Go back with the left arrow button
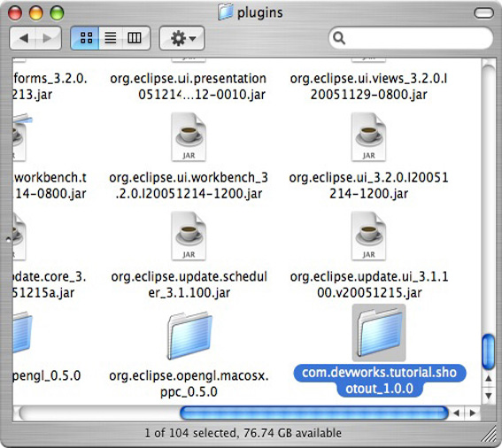Image resolution: width=502 pixels, height=448 pixels. [x=23, y=38]
